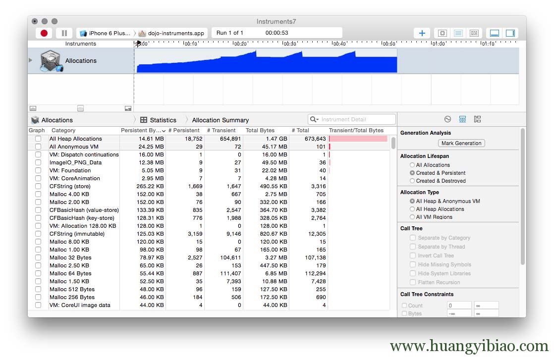Open the search filter magnifier dropdown
The height and width of the screenshot is (357, 554).
pyautogui.click(x=314, y=119)
